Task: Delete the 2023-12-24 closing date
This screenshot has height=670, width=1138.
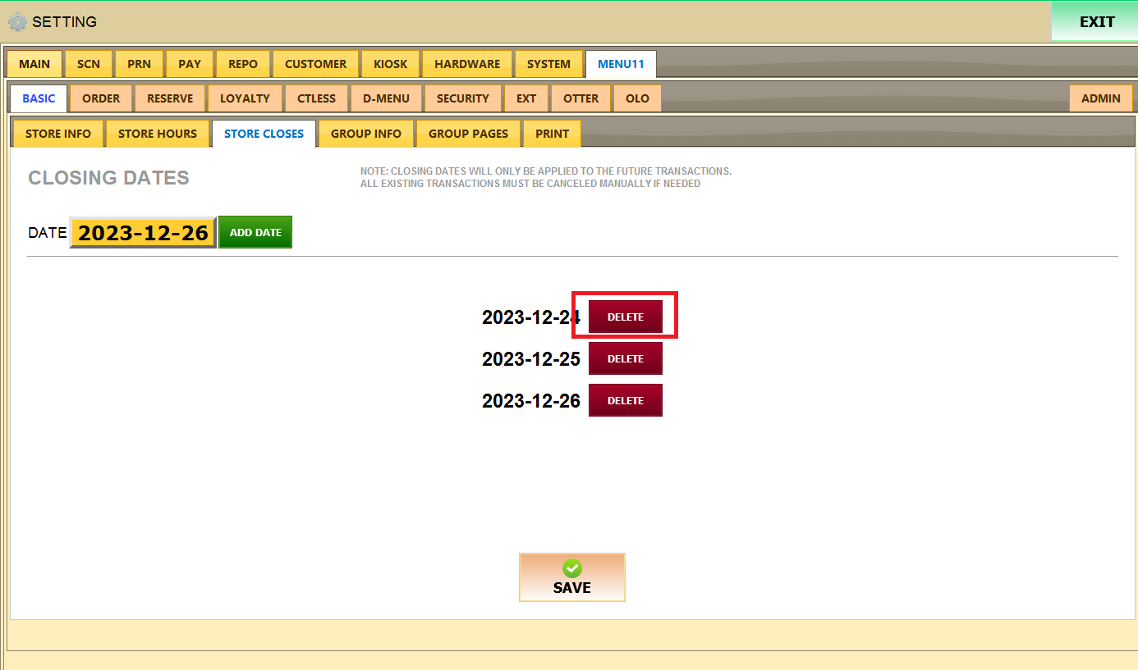Action: pos(626,317)
